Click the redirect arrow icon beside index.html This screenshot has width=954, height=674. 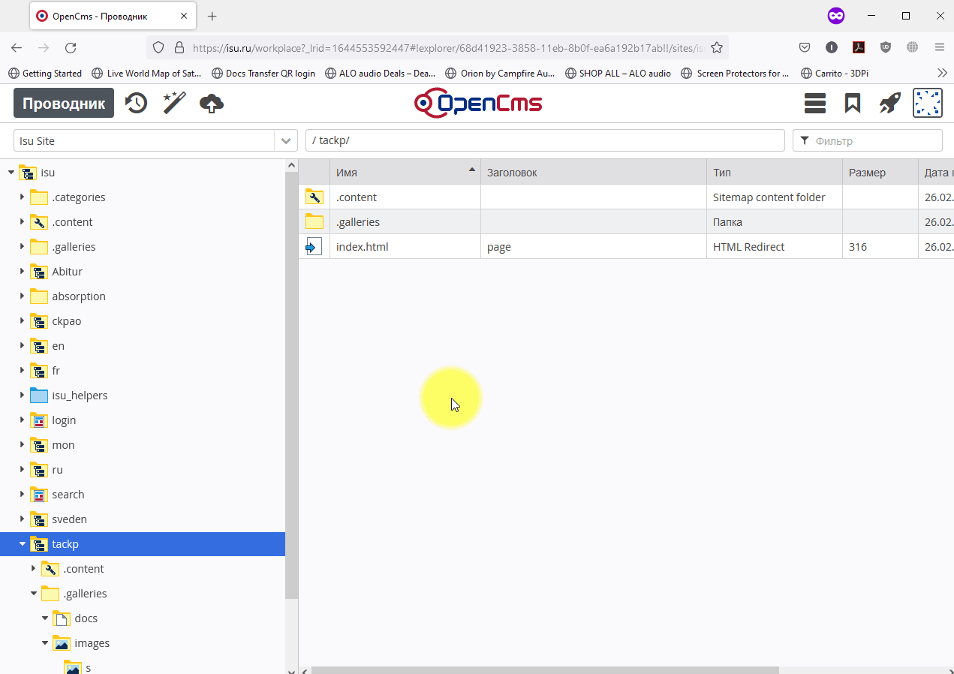(x=313, y=245)
